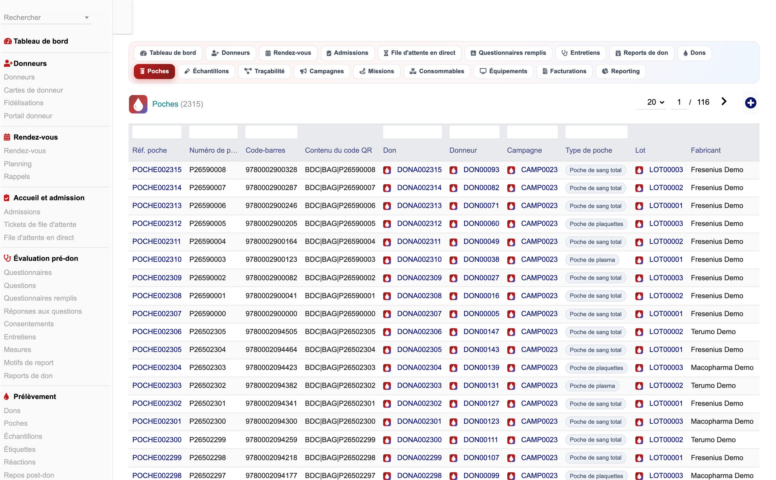Select the Admissions tab
776x480 pixels.
pos(347,53)
